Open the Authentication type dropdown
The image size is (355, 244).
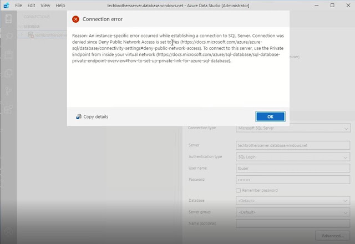pos(293,157)
